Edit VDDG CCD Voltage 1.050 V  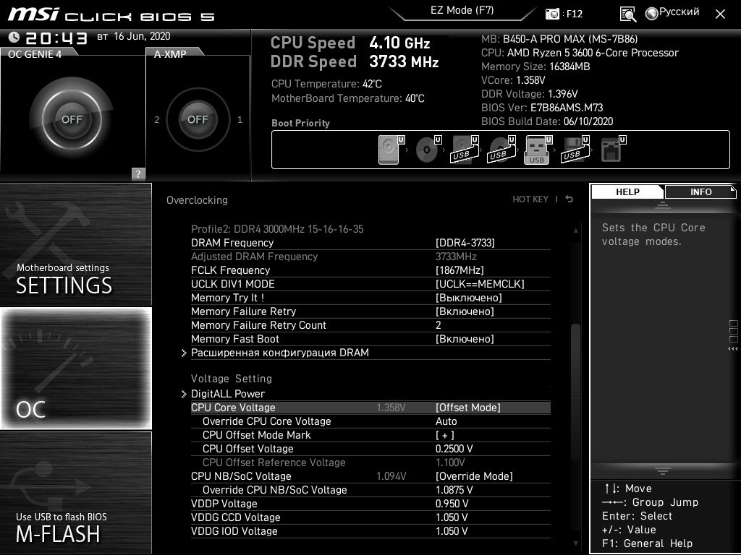click(x=370, y=517)
